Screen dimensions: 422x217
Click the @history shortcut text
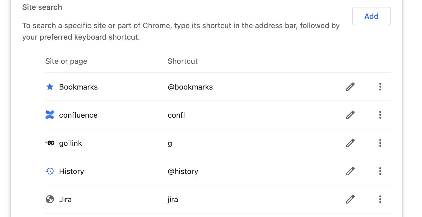tap(183, 171)
